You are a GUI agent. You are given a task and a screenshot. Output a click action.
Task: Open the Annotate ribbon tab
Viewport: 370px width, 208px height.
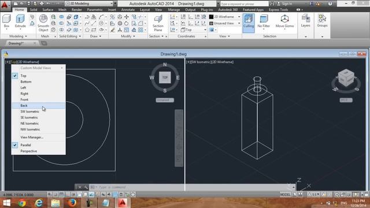point(128,10)
